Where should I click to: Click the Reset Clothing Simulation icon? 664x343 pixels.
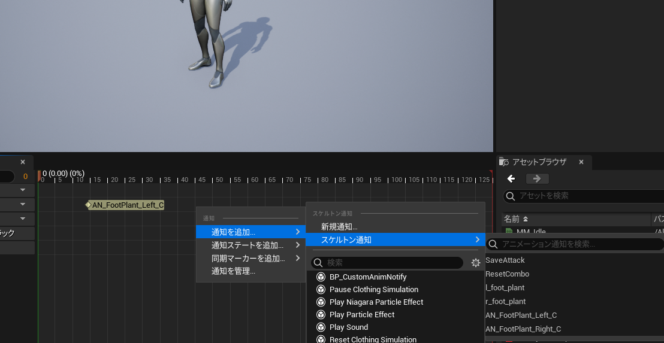click(321, 339)
